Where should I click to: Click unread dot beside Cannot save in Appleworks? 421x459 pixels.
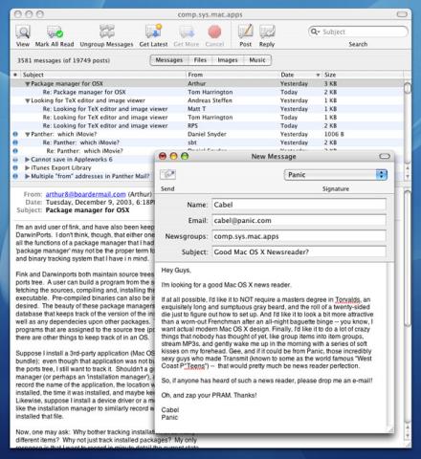(15, 160)
